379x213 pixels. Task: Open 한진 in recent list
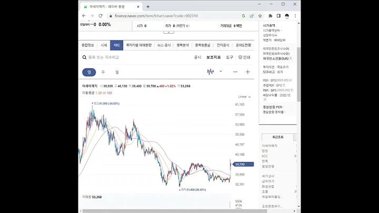[x=265, y=151]
